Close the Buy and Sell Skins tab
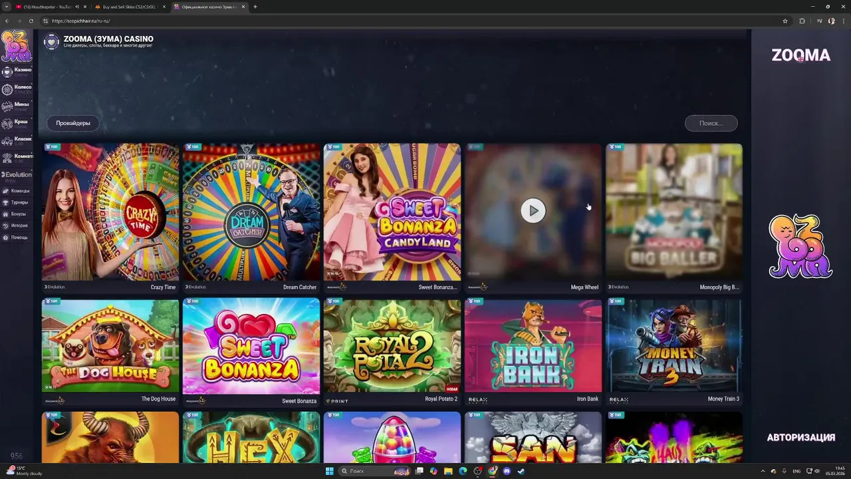The width and height of the screenshot is (851, 479). [164, 7]
